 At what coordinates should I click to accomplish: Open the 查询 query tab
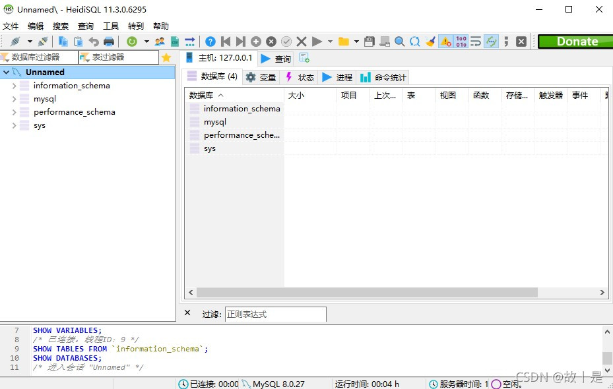pos(276,59)
